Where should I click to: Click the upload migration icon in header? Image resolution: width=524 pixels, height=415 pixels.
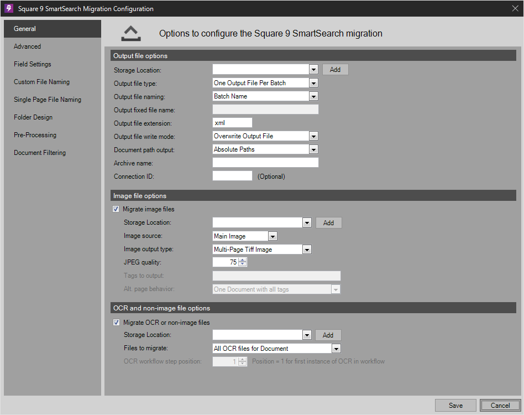[x=131, y=33]
